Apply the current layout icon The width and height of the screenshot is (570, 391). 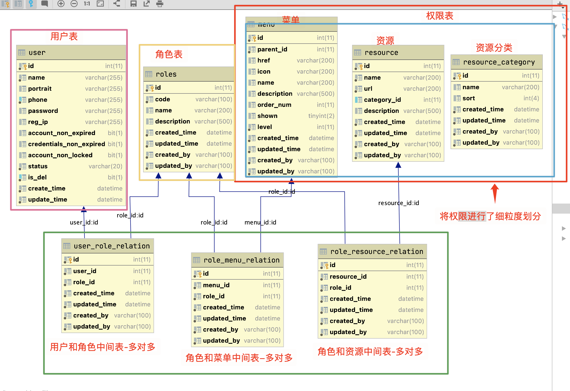tap(116, 4)
